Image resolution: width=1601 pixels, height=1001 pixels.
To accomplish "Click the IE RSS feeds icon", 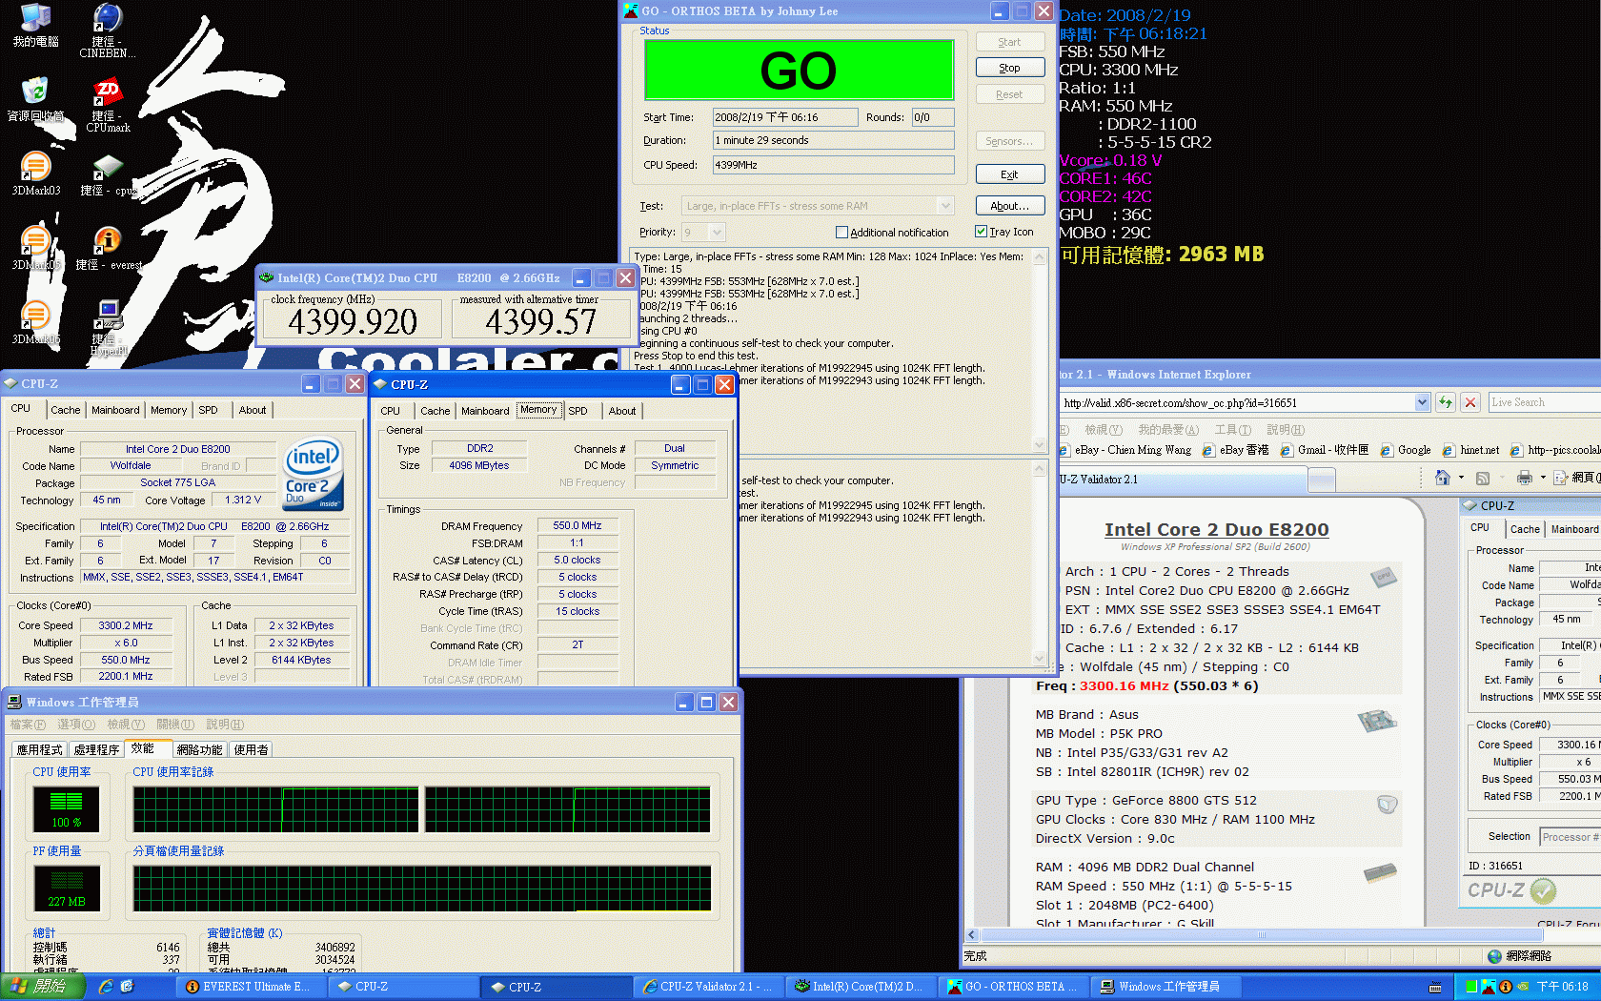I will coord(1483,478).
